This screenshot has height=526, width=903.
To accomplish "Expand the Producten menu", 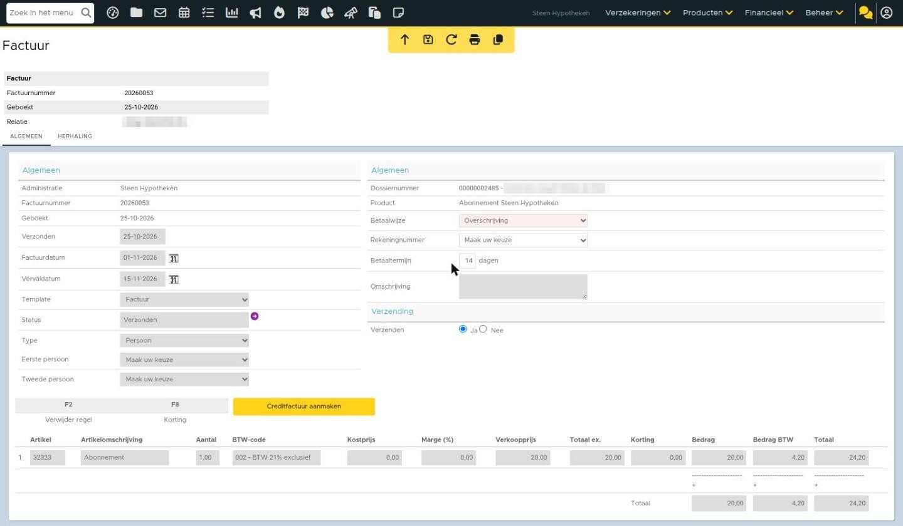I will (707, 13).
